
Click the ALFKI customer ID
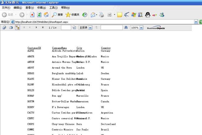pyautogui.click(x=31, y=51)
